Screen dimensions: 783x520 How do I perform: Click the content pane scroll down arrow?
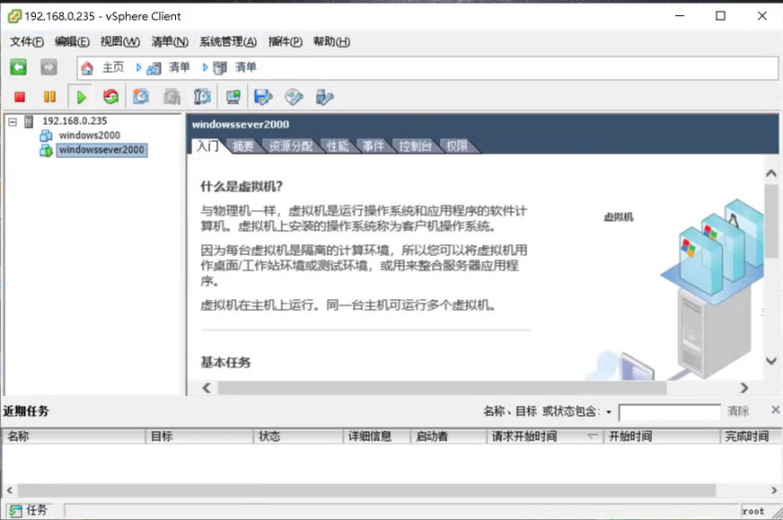click(771, 361)
